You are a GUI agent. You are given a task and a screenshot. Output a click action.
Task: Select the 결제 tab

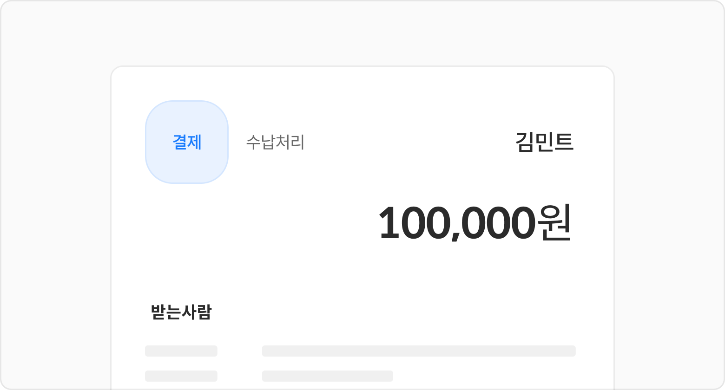coord(187,142)
